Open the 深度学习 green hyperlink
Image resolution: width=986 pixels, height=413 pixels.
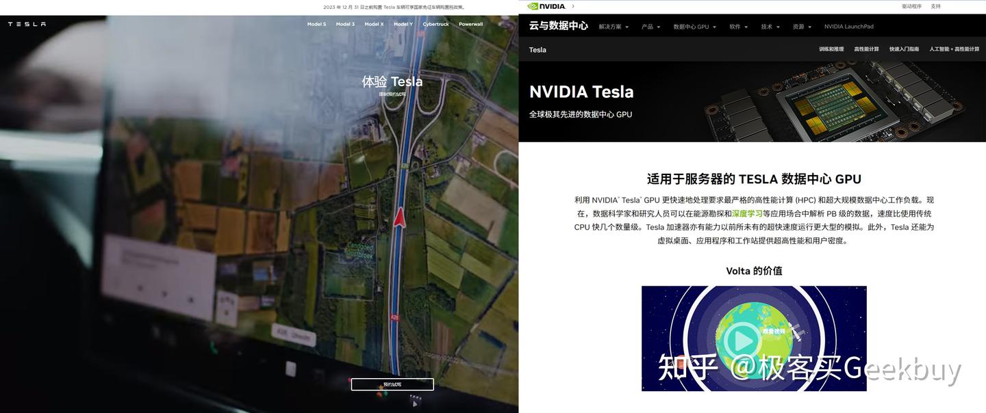coord(747,213)
